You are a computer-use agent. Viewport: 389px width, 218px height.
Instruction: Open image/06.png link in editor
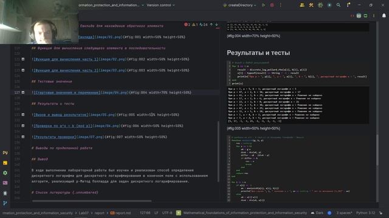[107, 126]
